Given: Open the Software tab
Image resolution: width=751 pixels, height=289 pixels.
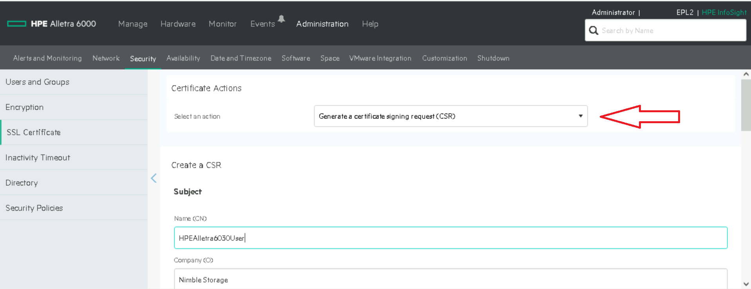Looking at the screenshot, I should (296, 58).
